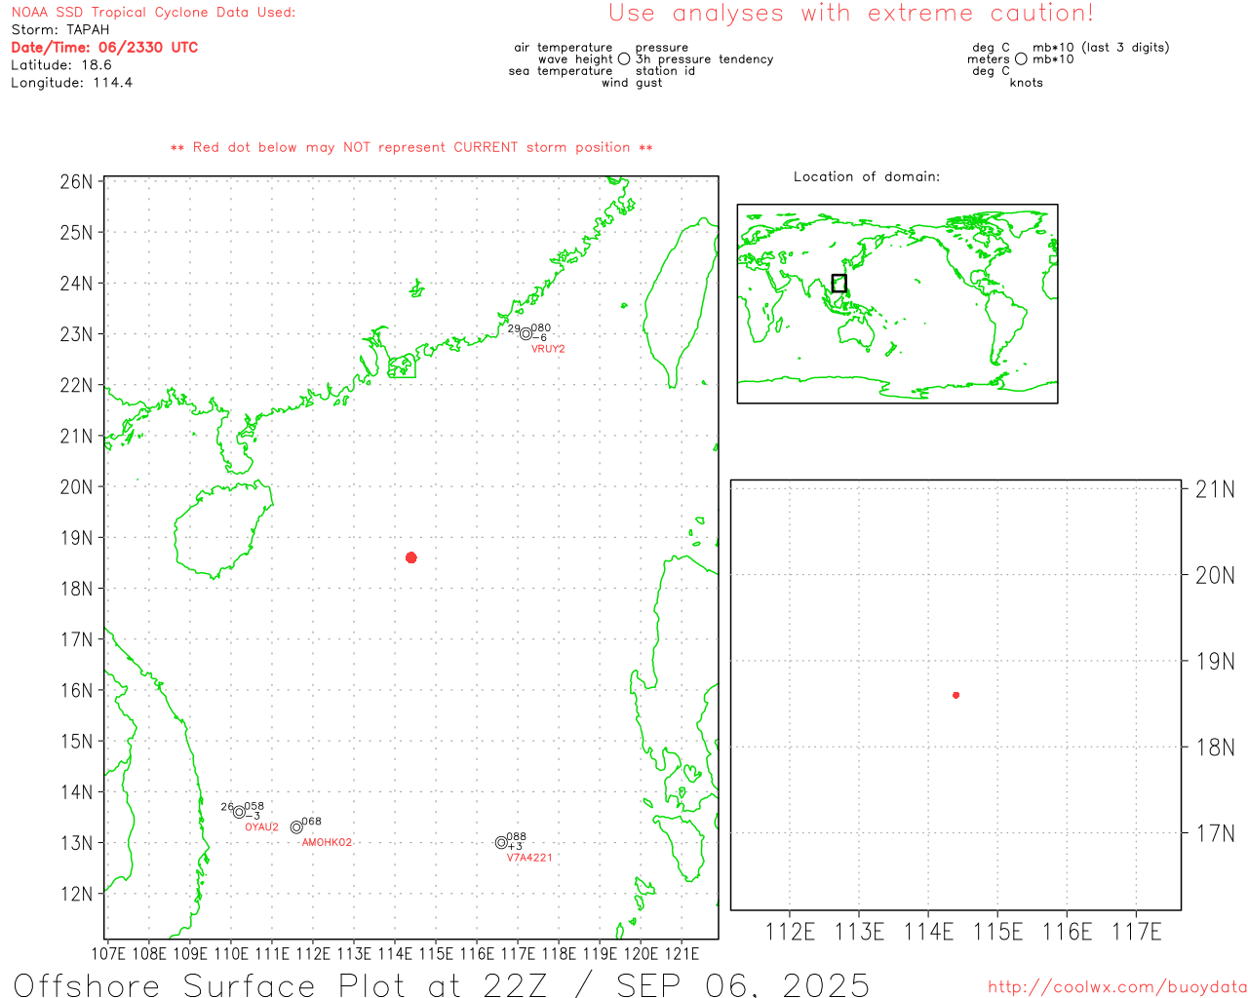Click the red dot disclaimer text above map
Viewport: 1248px width, 998px height.
point(411,148)
